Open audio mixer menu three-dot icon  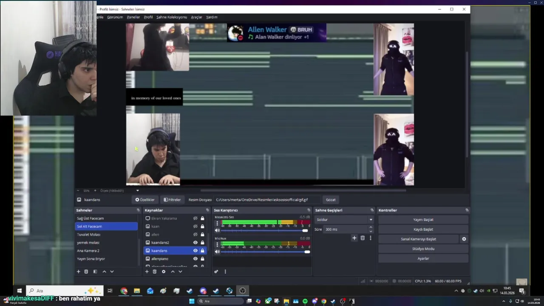click(225, 272)
